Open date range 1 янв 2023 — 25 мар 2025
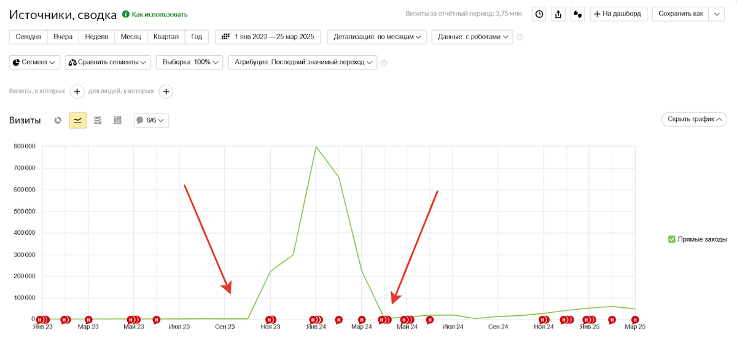 (268, 37)
